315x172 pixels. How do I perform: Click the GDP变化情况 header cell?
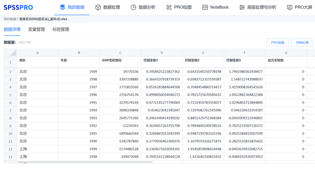[x=120, y=62]
